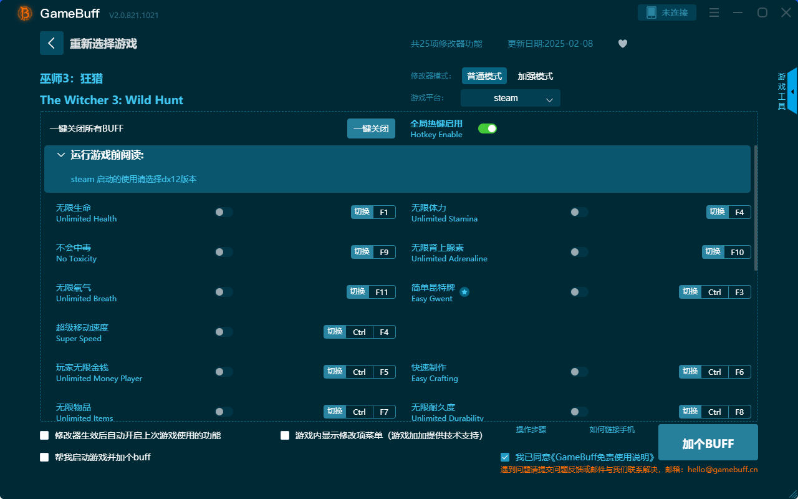Click the back arrow beside 重新选择游戏
This screenshot has height=499, width=798.
(52, 42)
